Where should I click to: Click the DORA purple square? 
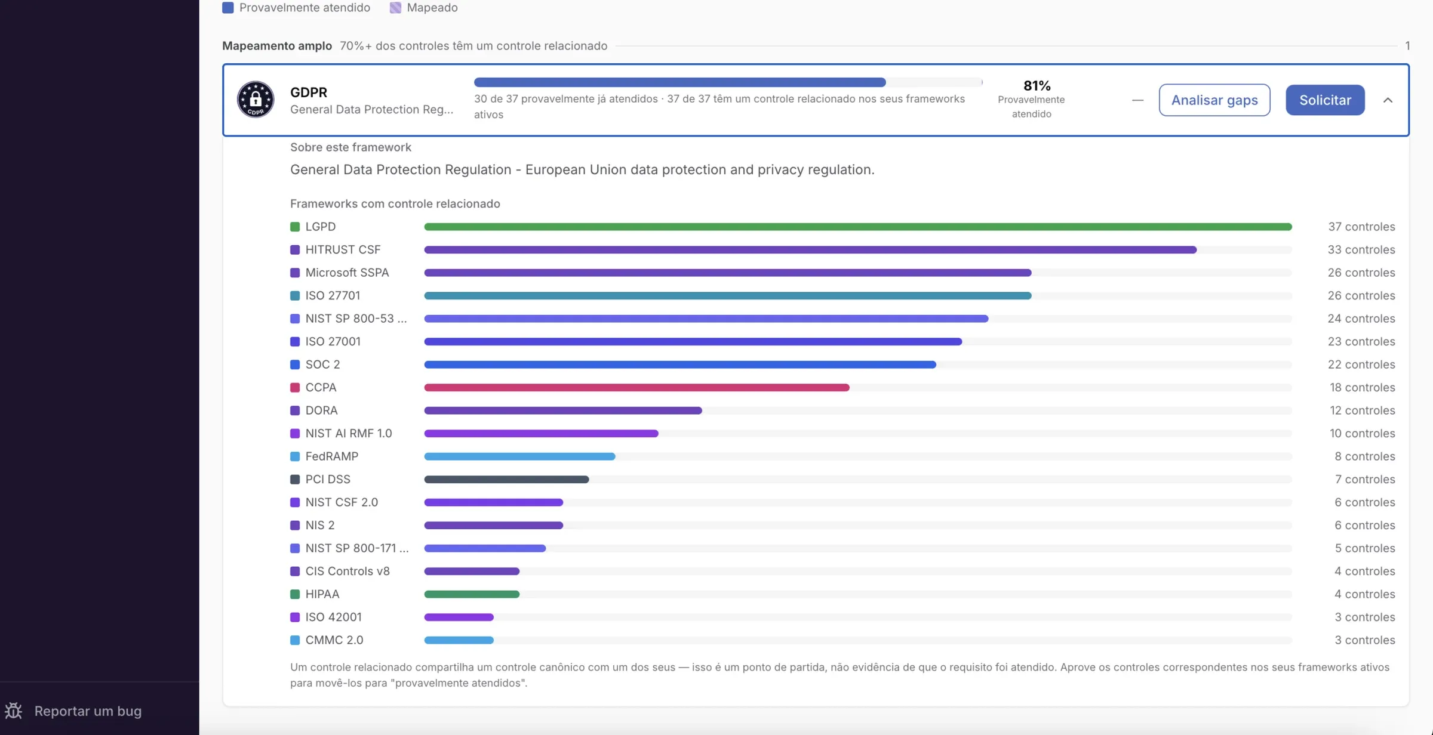click(295, 410)
